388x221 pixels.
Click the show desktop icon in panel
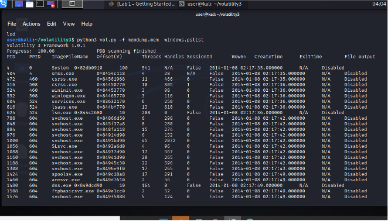pos(19,4)
